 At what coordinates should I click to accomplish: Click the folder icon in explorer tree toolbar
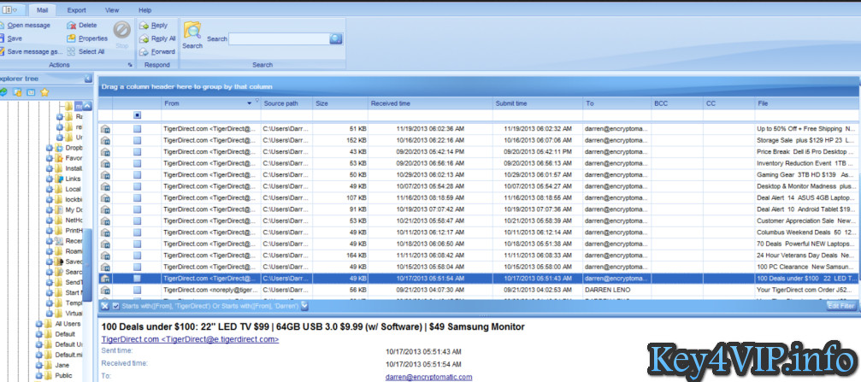[x=17, y=92]
